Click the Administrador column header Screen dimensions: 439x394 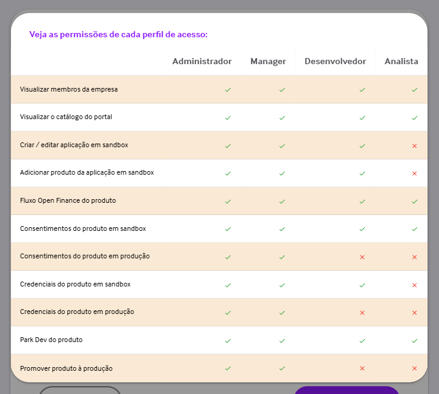coord(202,61)
